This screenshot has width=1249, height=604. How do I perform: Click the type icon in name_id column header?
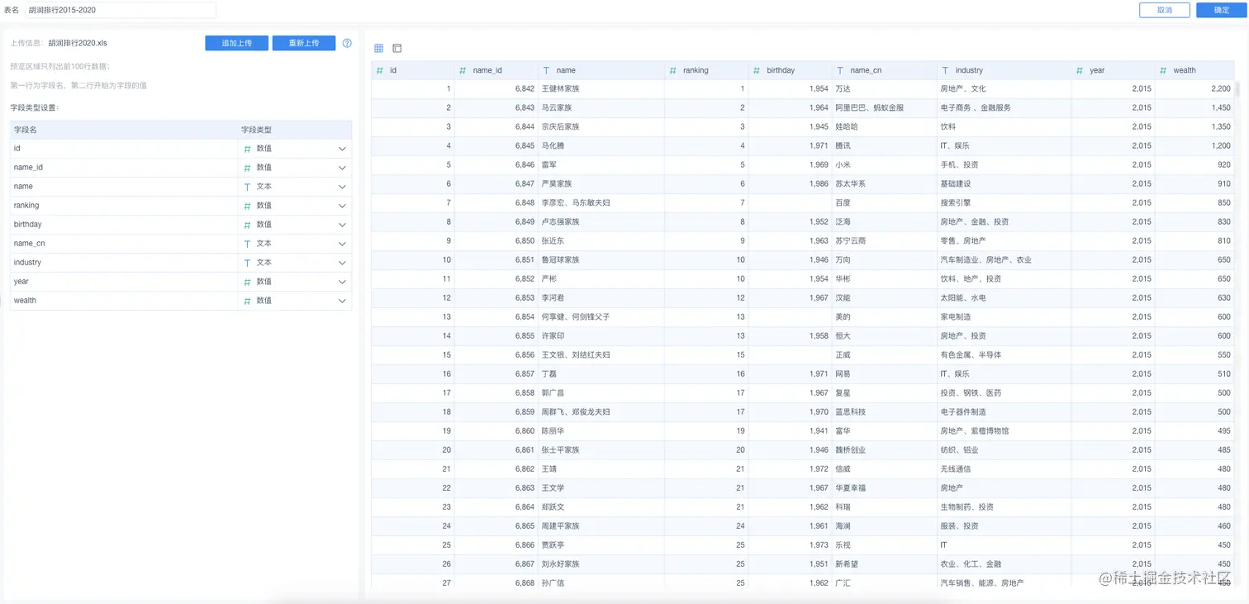pyautogui.click(x=463, y=70)
